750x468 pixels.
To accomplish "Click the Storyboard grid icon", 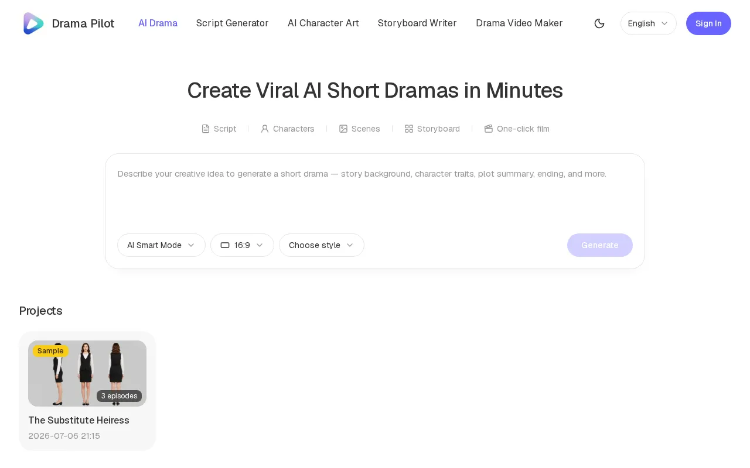I will (409, 129).
